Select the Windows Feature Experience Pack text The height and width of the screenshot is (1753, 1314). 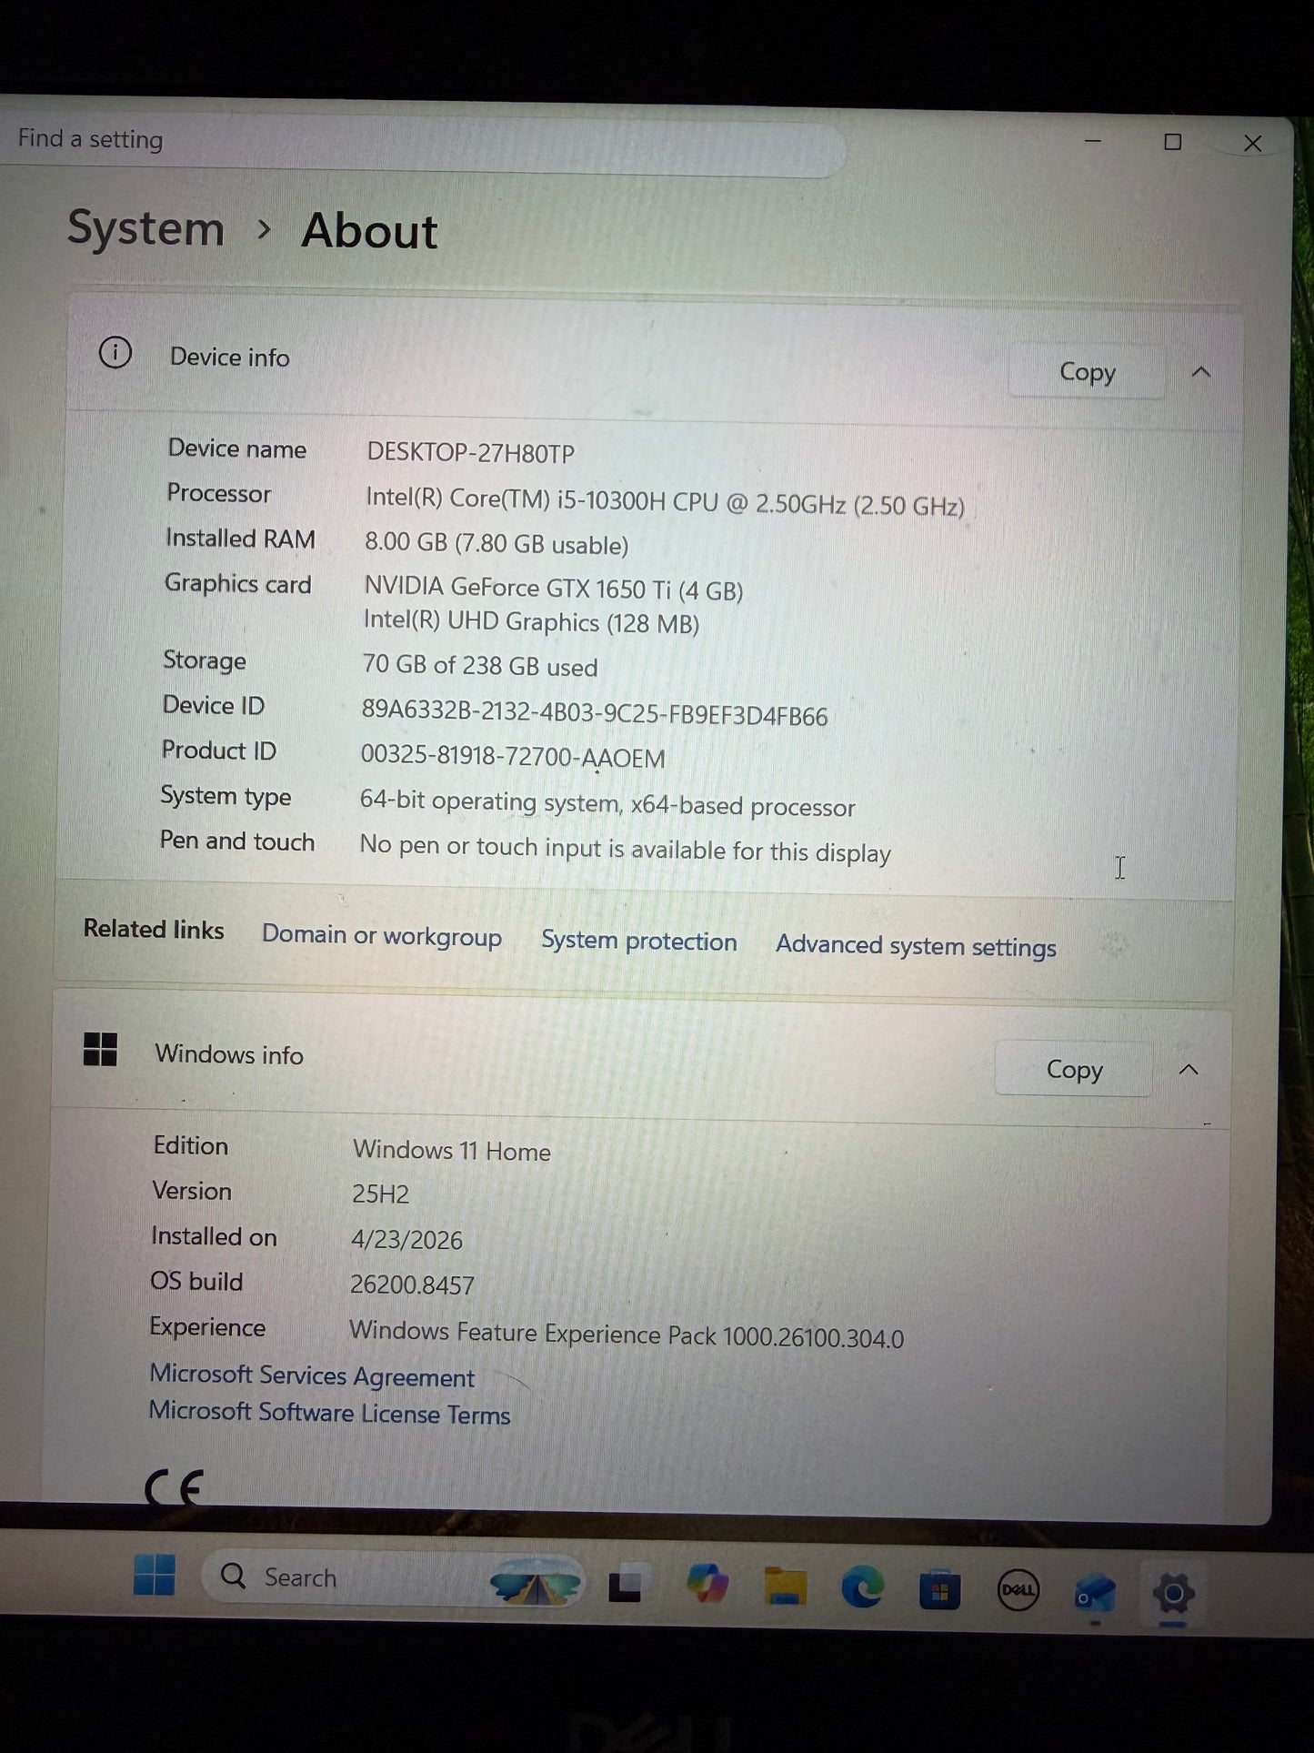click(627, 1335)
